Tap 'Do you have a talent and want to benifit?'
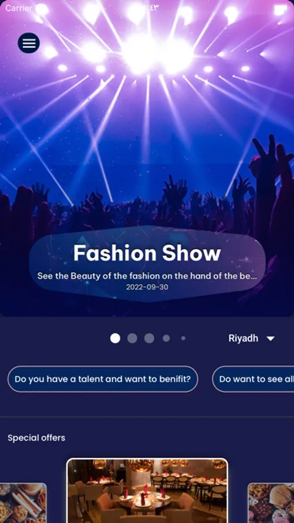294x523 pixels. [x=103, y=379]
